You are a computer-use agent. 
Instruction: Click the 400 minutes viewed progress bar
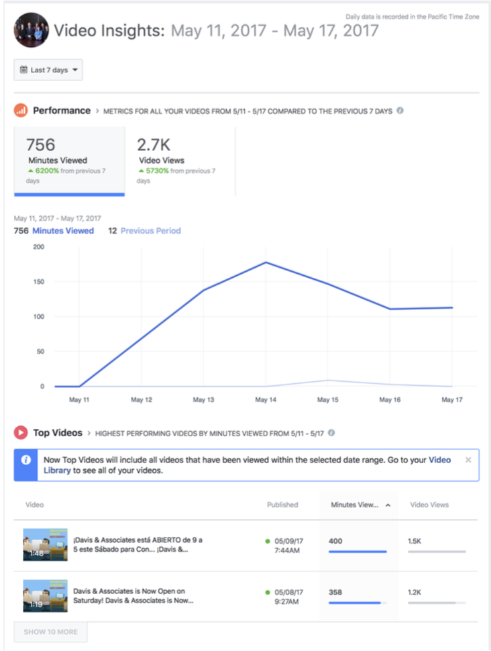pyautogui.click(x=358, y=552)
